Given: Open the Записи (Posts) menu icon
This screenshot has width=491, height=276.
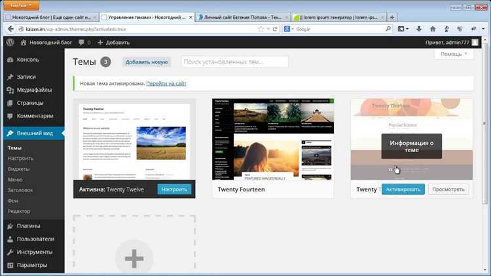Looking at the screenshot, I should (10, 77).
